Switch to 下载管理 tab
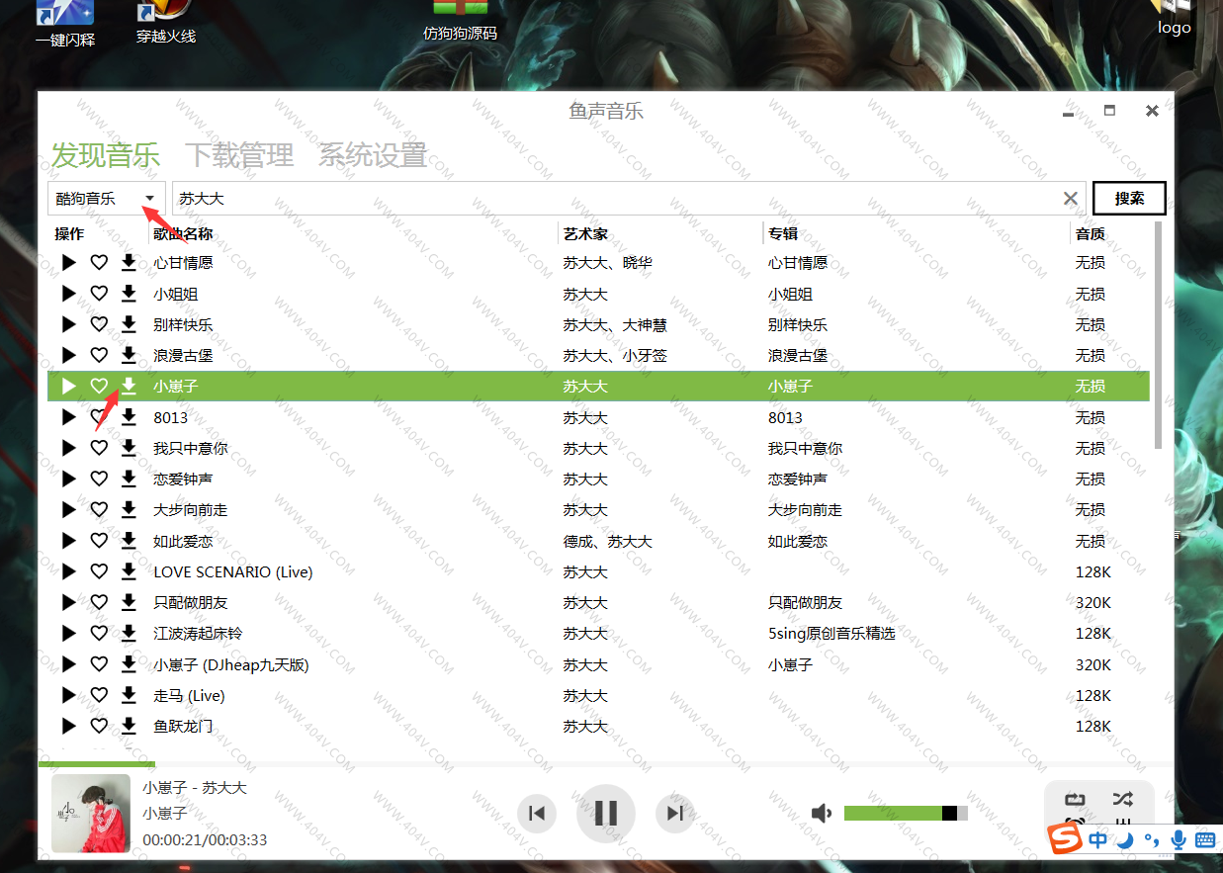The width and height of the screenshot is (1223, 873). click(239, 155)
